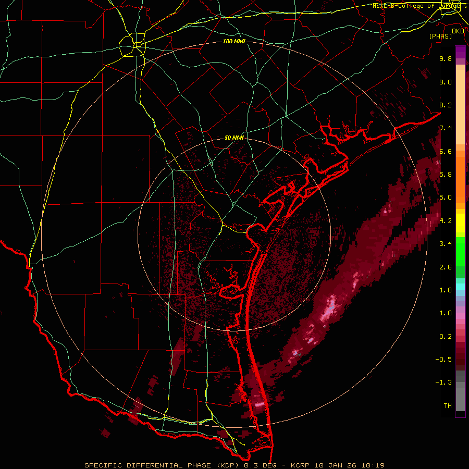Click the 4.2 scale value

point(446,221)
